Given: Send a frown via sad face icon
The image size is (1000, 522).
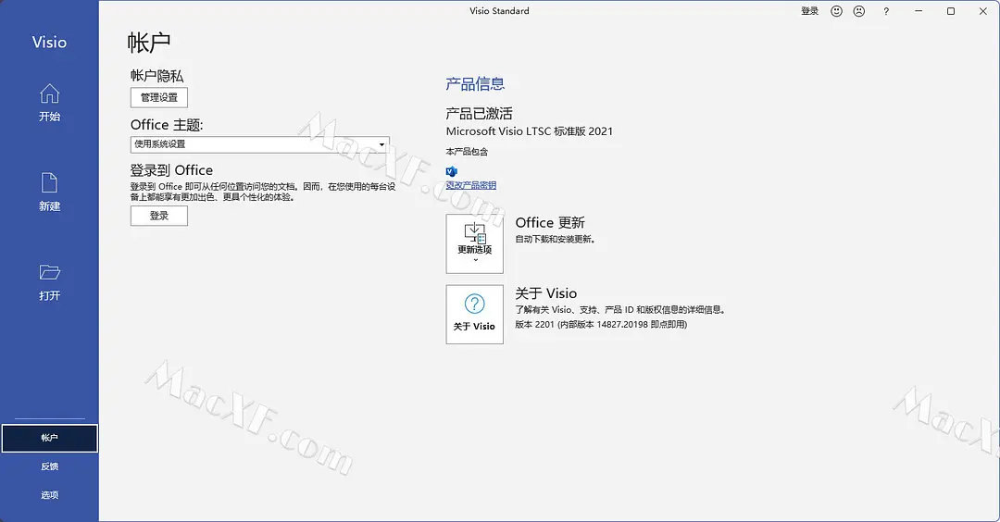Looking at the screenshot, I should (859, 11).
